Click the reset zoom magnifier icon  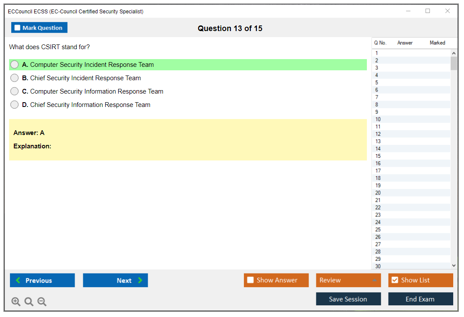(29, 301)
